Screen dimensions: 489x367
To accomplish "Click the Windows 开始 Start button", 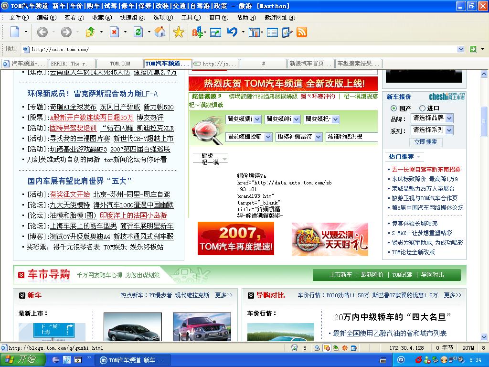I will point(22,360).
